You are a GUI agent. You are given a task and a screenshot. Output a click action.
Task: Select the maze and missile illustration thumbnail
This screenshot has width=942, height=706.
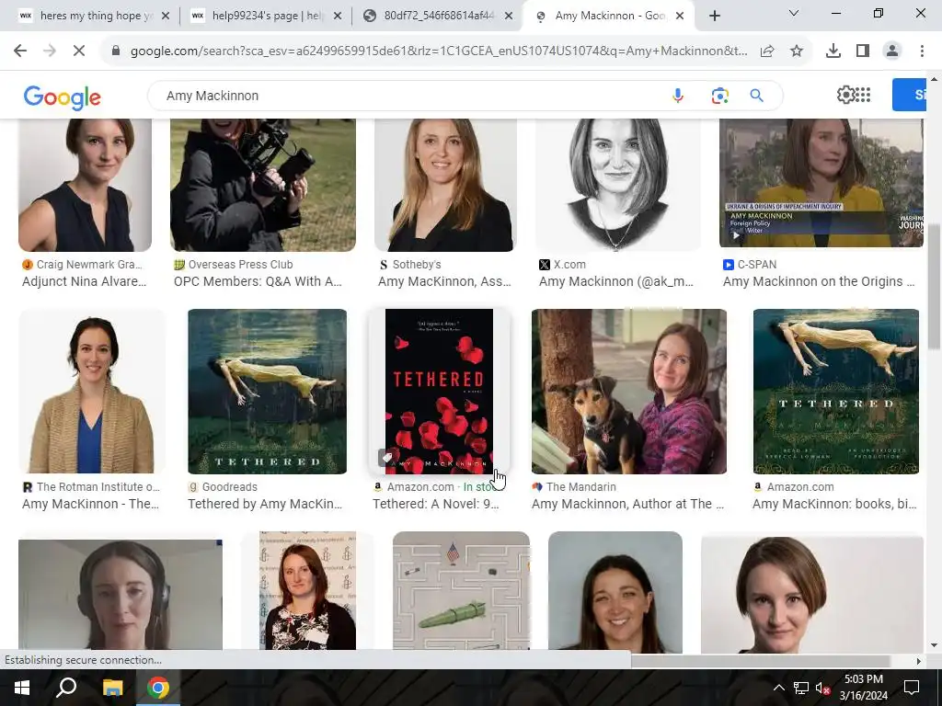(x=462, y=591)
